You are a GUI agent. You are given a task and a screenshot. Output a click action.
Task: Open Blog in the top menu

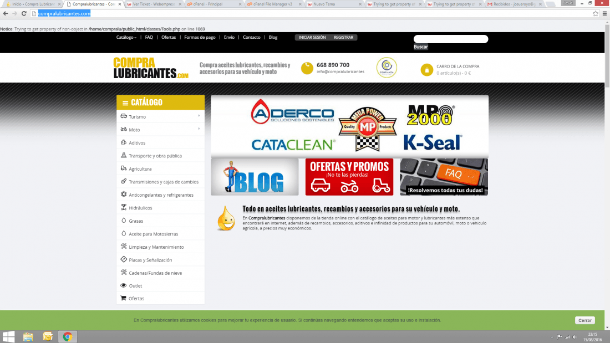click(273, 37)
